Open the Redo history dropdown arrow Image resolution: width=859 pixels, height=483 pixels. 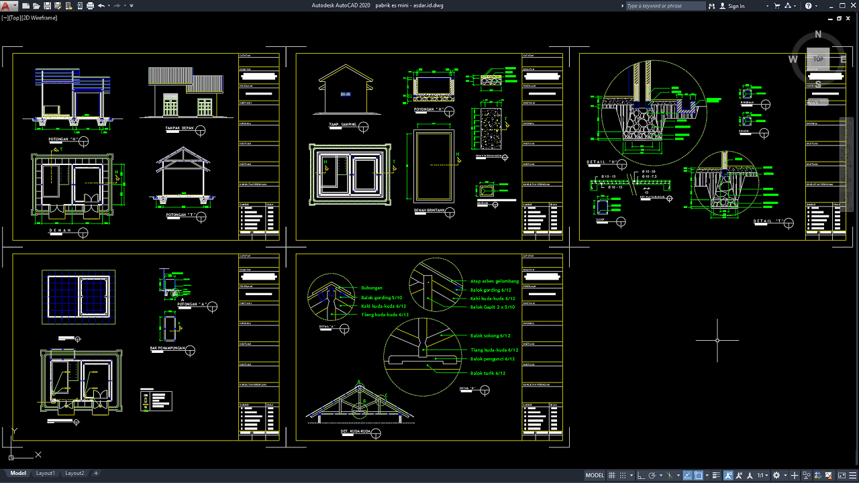[125, 5]
